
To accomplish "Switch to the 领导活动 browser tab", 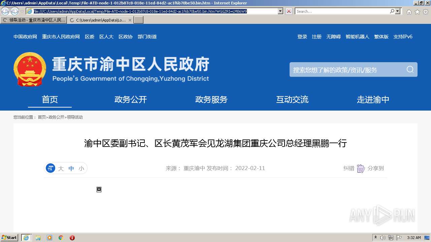I will (x=34, y=20).
